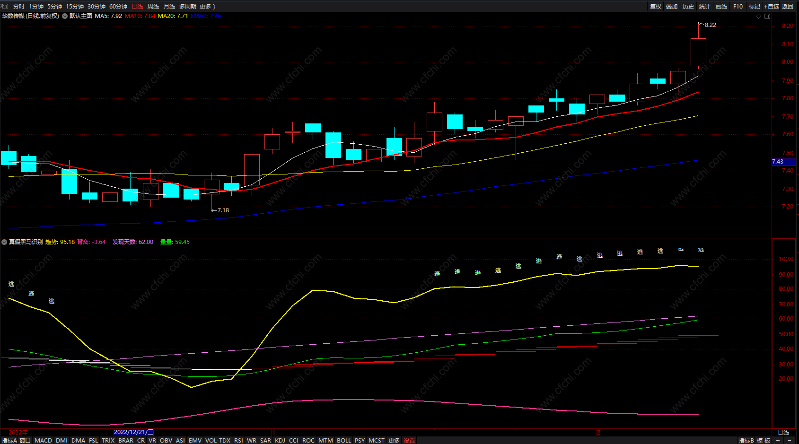Switch sub-chart to WR indicator
This screenshot has width=799, height=444.
pos(252,440)
